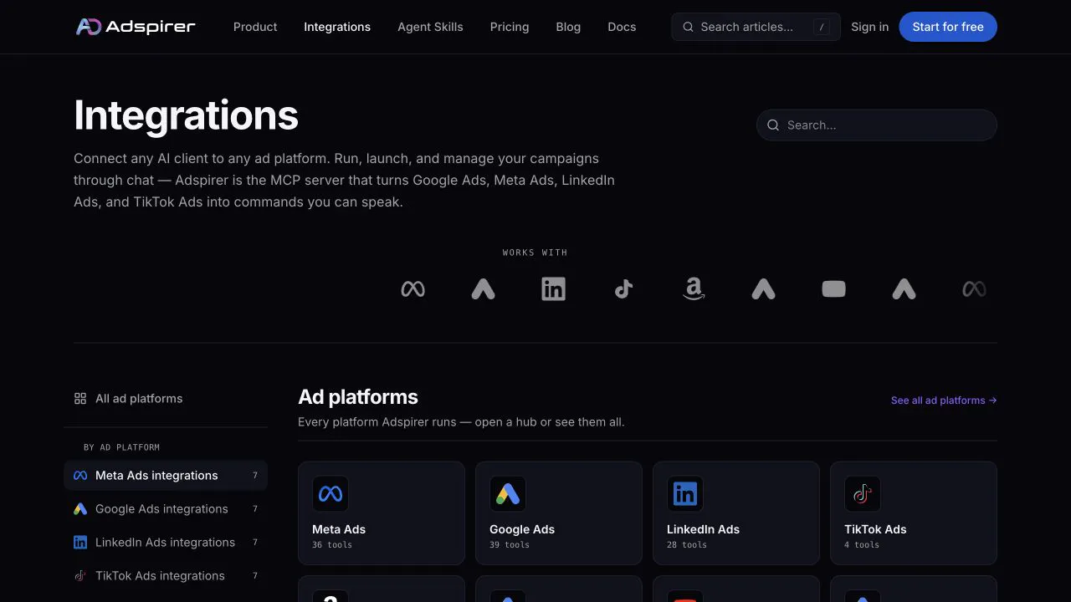Click the magnifier icon in Search articles box
Image resolution: width=1071 pixels, height=602 pixels.
tap(689, 27)
